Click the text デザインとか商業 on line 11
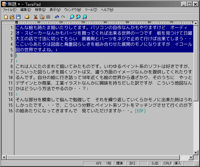The height and width of the screenshot is (167, 200). (x=33, y=83)
